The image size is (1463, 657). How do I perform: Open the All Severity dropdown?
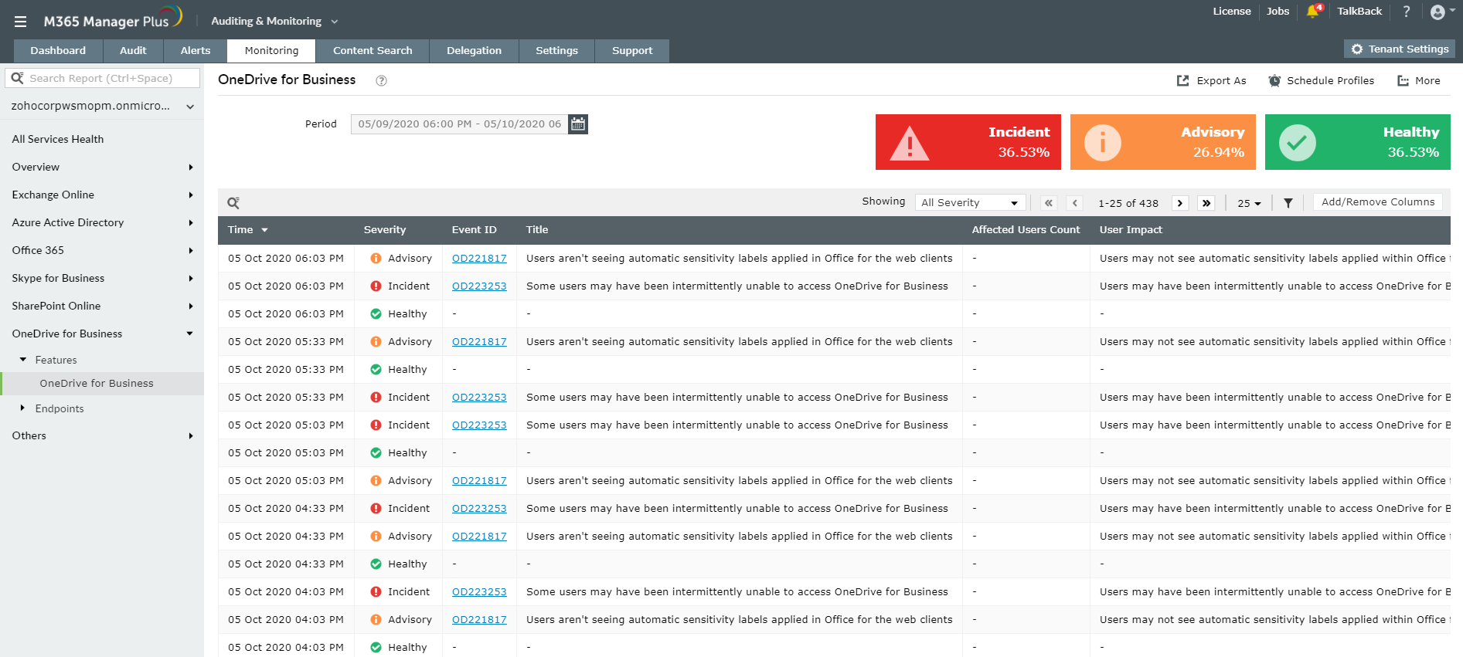tap(970, 202)
